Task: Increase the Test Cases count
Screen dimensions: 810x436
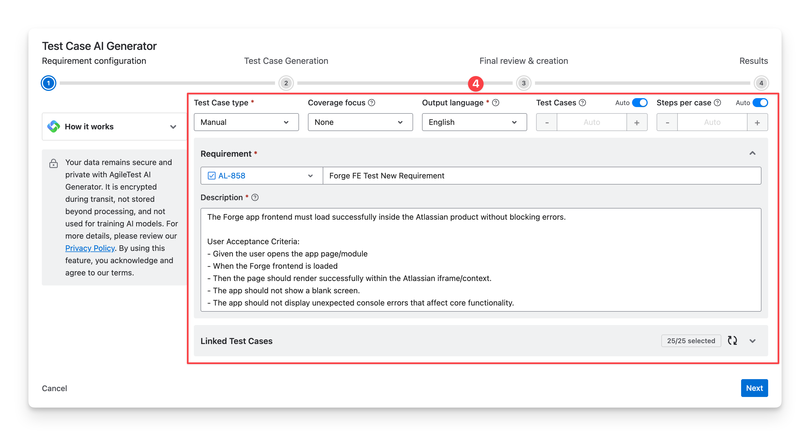Action: pos(637,122)
